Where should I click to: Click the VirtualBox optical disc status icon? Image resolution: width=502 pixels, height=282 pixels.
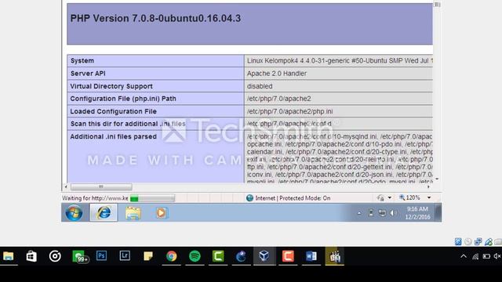point(468,242)
